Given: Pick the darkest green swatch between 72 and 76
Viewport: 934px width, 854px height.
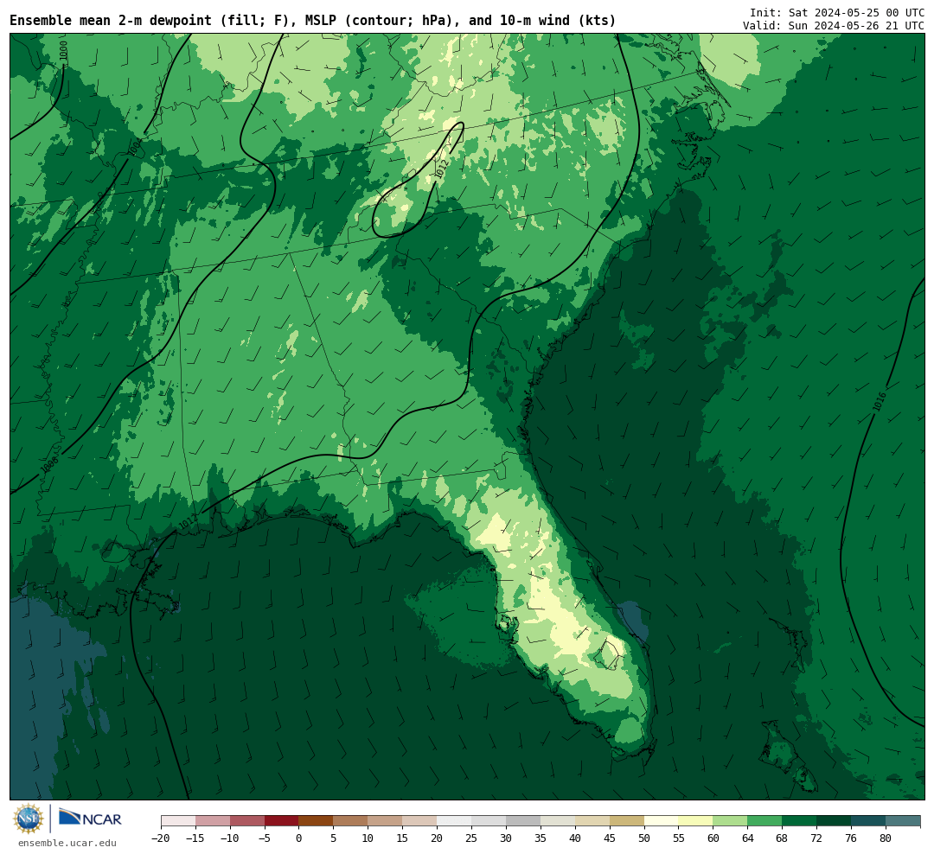Looking at the screenshot, I should [x=835, y=821].
